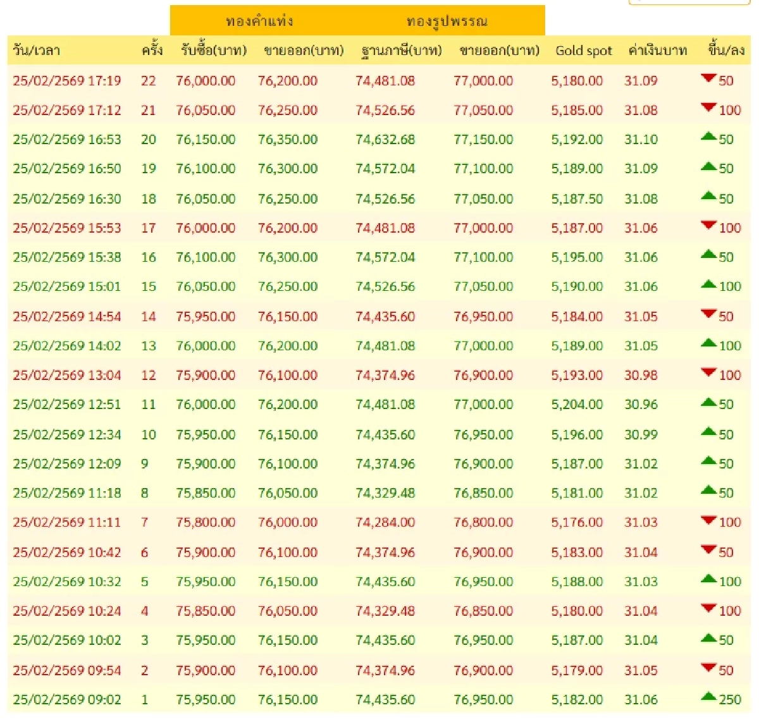
Task: Click the red down arrow for 13:04 update
Action: pos(708,373)
